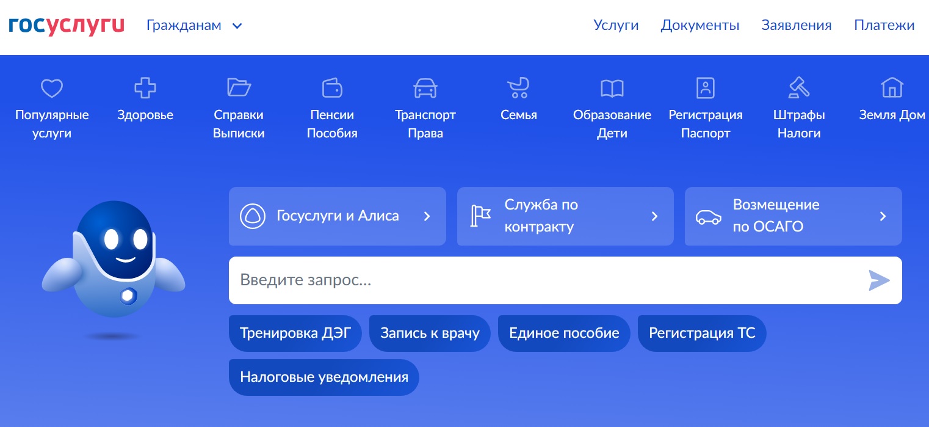The image size is (929, 427).
Task: Expand the Гражданам dropdown
Action: point(194,26)
